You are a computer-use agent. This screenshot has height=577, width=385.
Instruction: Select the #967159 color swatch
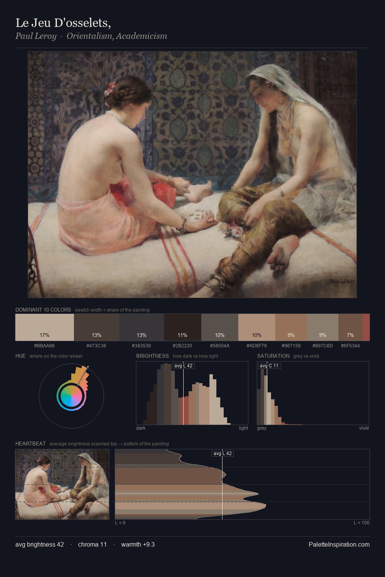click(x=291, y=327)
